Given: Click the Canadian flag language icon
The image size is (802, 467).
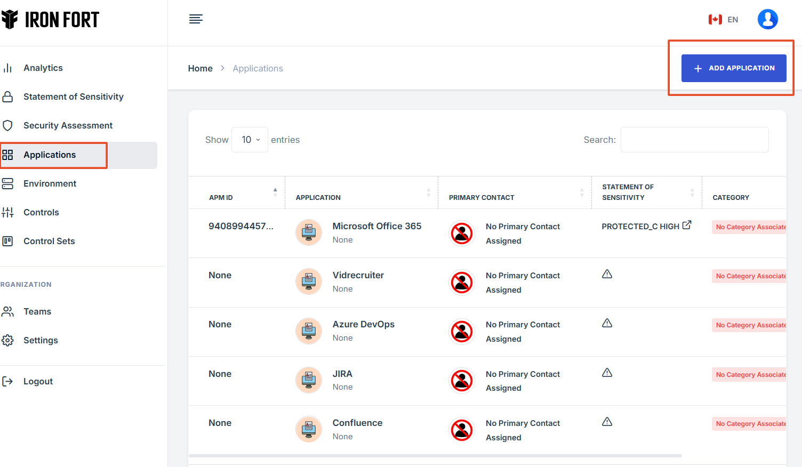Looking at the screenshot, I should (715, 20).
